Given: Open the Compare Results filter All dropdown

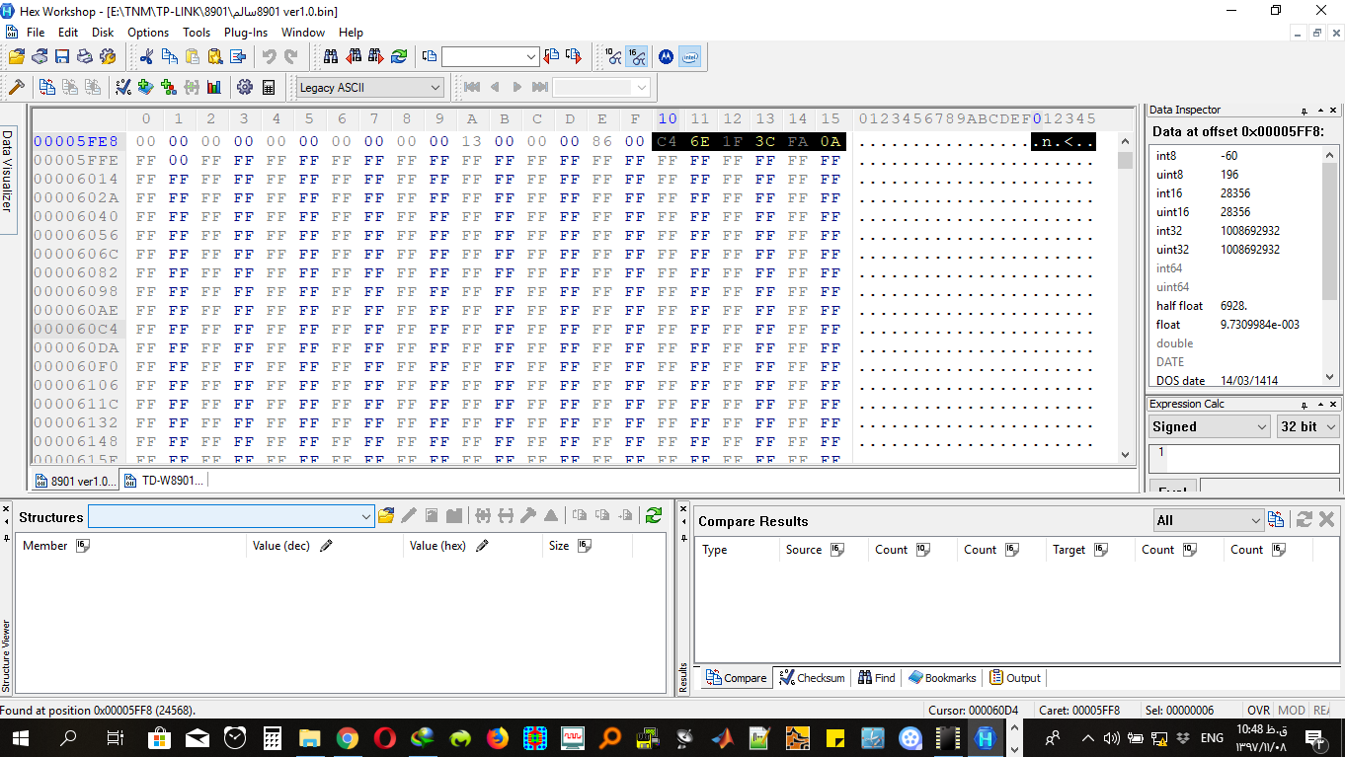Looking at the screenshot, I should [1208, 520].
